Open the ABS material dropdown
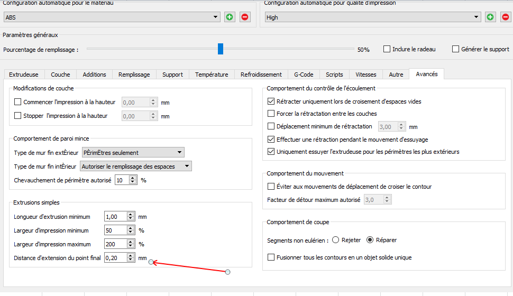The width and height of the screenshot is (513, 296). pos(112,17)
